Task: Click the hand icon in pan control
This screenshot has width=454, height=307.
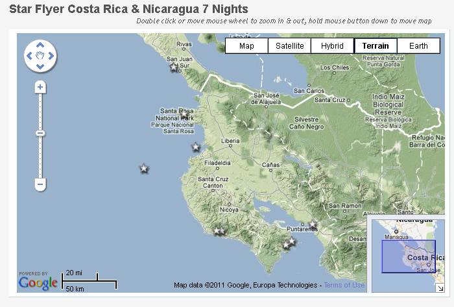Action: (x=40, y=56)
